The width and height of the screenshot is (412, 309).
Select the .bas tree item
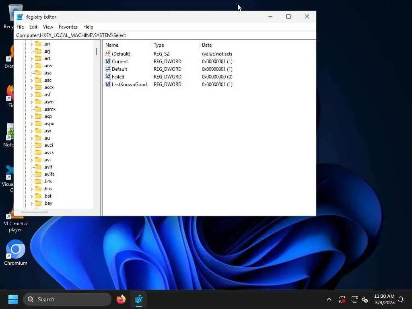47,189
